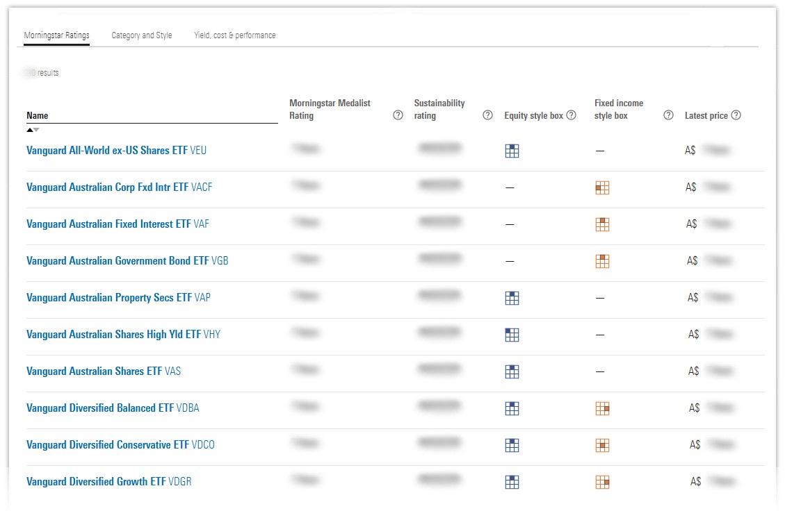Open Vanguard Diversified Conservative ETF VDCO
The image size is (785, 527).
(x=120, y=445)
